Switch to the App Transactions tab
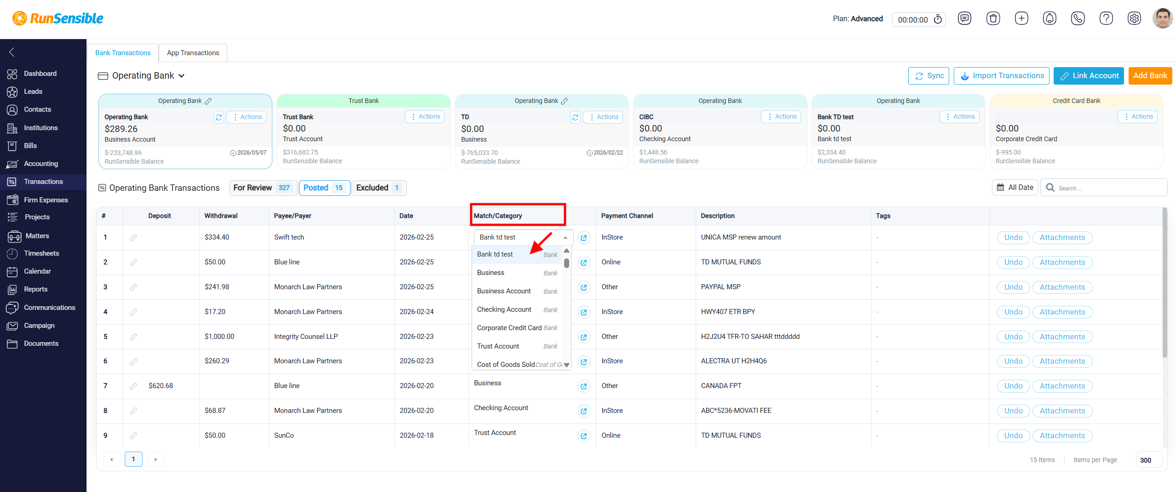Screen dimensions: 1176x492 (193, 53)
